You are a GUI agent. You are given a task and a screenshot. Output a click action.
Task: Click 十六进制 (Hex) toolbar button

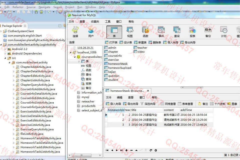click(x=217, y=104)
